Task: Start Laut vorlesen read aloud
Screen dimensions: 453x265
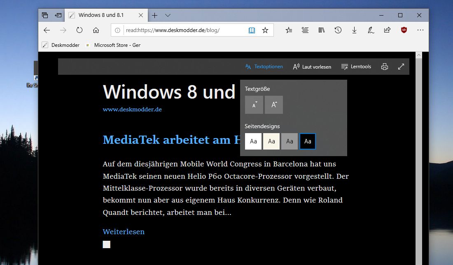Action: click(312, 67)
